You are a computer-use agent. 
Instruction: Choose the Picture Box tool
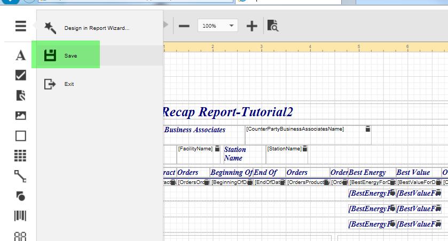click(x=20, y=116)
